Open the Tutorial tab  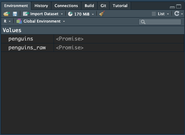[x=120, y=6]
